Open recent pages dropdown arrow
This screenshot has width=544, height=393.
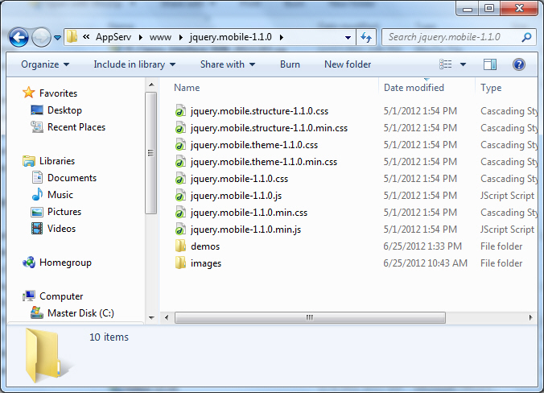click(58, 37)
